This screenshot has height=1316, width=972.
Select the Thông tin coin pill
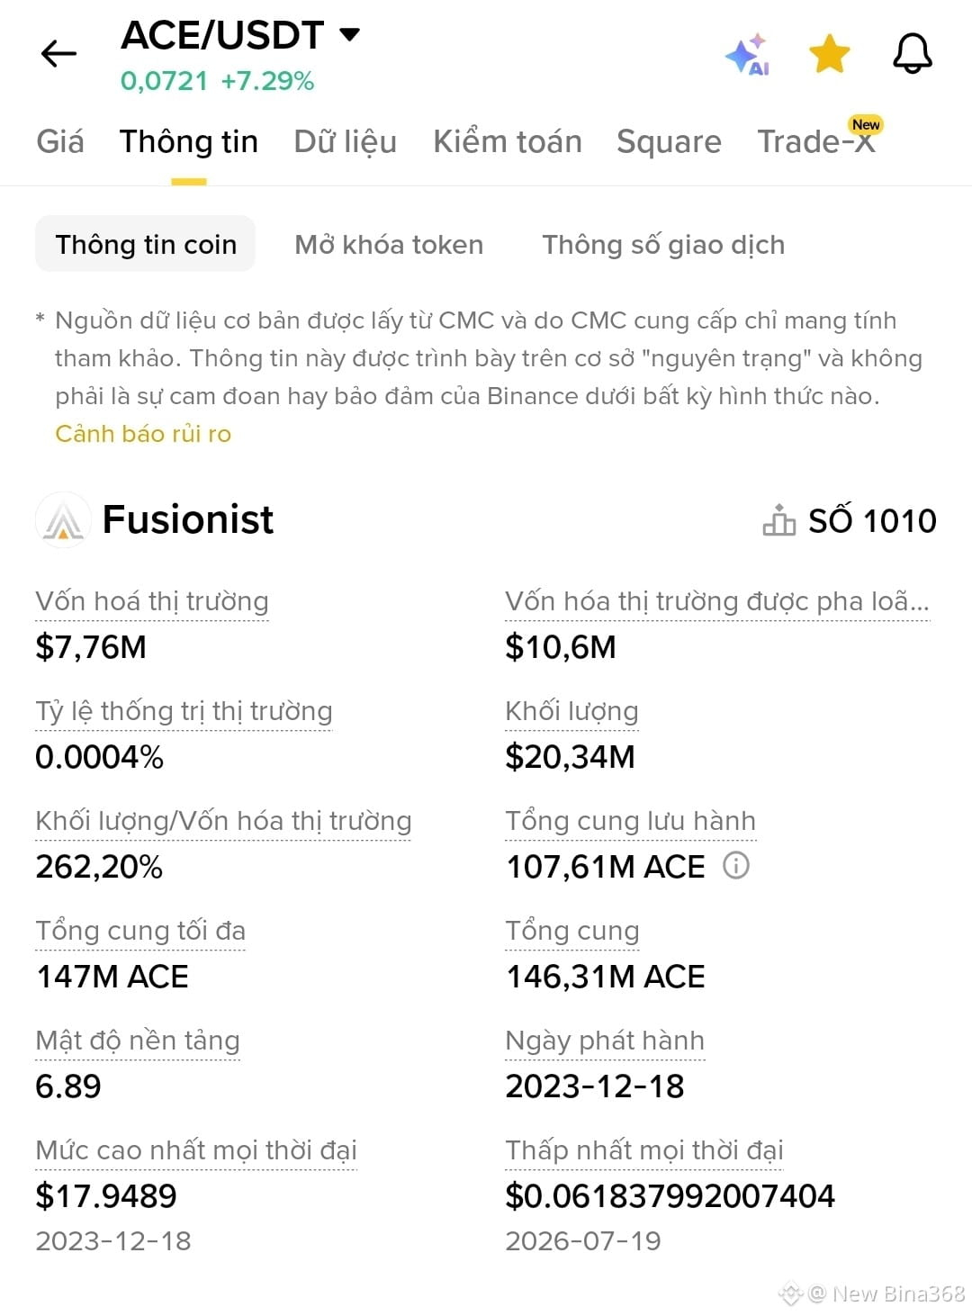coord(146,244)
